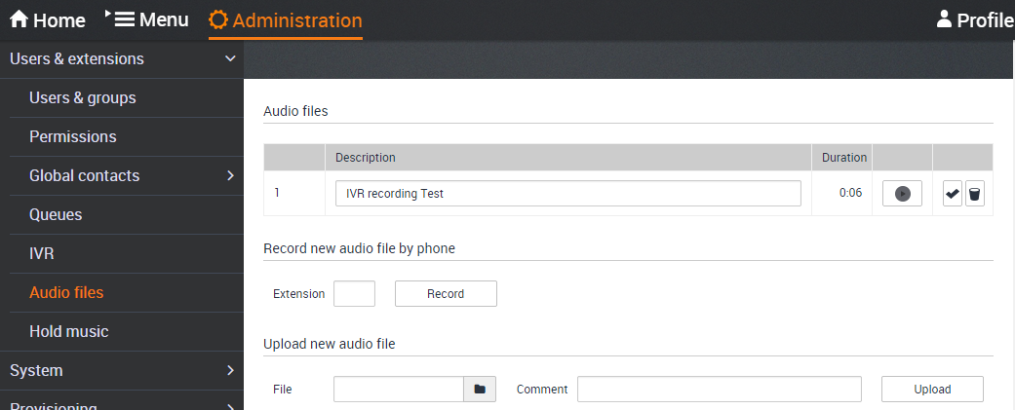Viewport: 1015px width, 410px height.
Task: Click the Administration gear icon
Action: 218,20
